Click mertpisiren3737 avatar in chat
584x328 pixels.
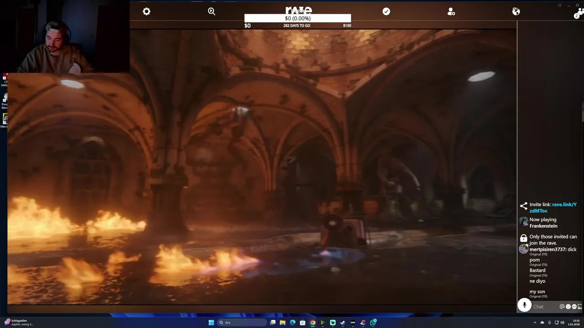point(523,249)
